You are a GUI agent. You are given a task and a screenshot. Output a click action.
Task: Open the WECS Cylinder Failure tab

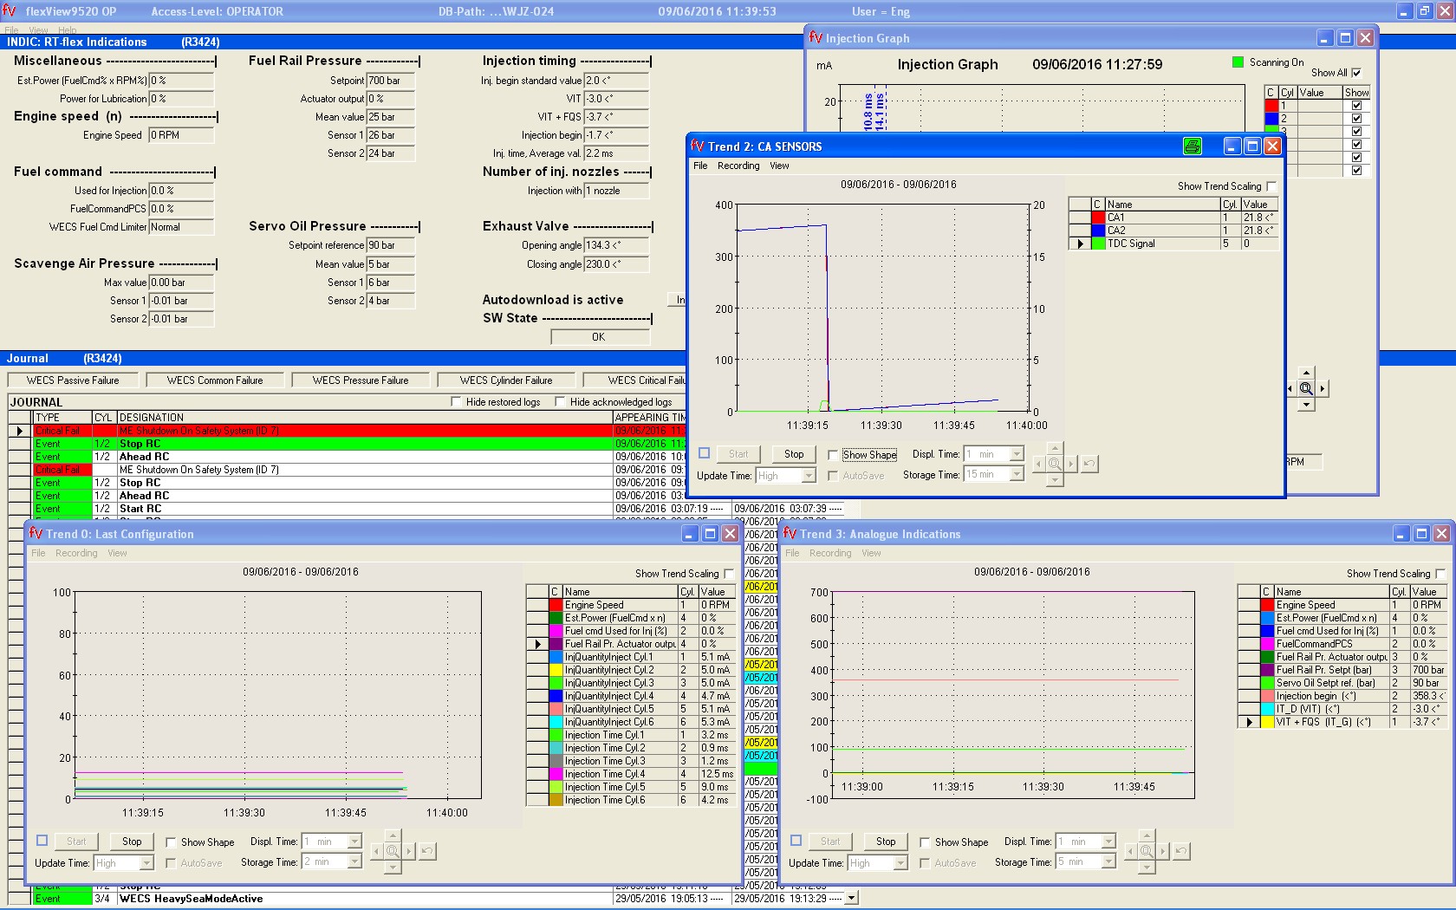(506, 380)
